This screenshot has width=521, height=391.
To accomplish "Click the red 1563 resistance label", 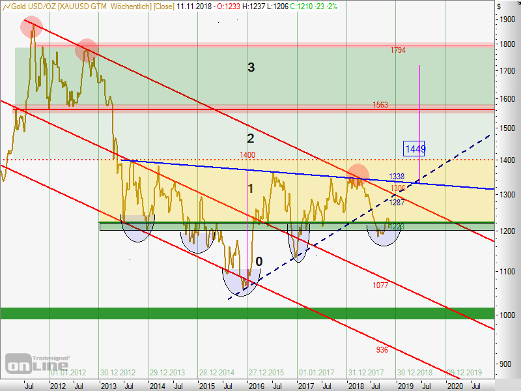I will (x=380, y=104).
